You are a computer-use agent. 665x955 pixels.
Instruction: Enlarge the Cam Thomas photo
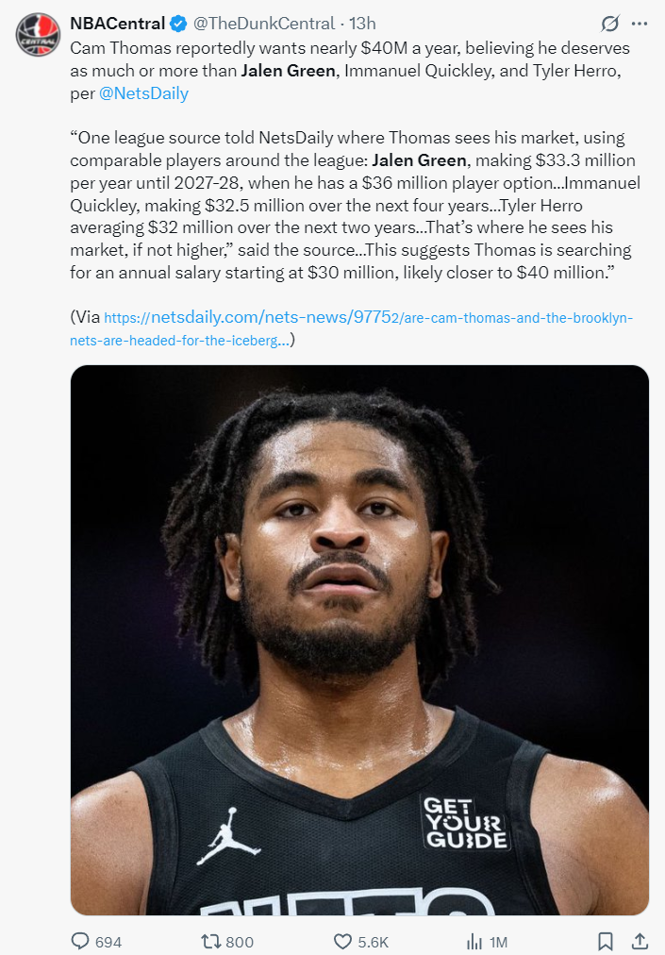[x=359, y=640]
